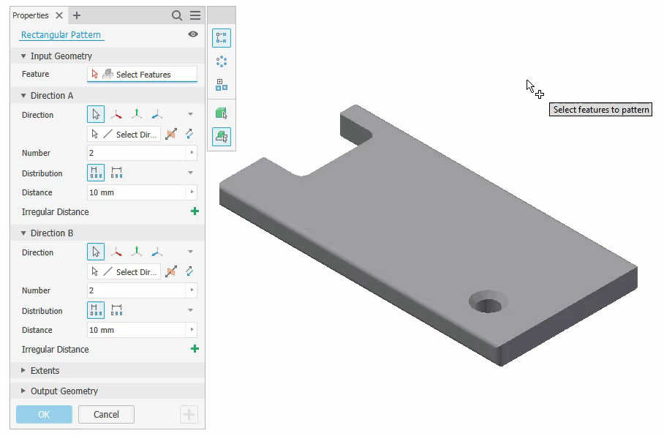
Task: Click the search icon in Properties panel
Action: (177, 15)
